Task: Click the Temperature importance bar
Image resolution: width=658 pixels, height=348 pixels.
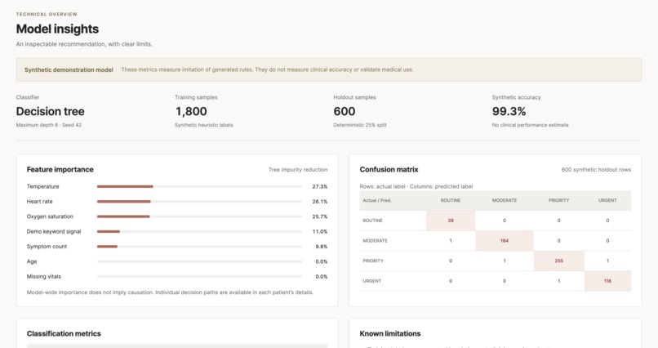Action: (x=199, y=186)
